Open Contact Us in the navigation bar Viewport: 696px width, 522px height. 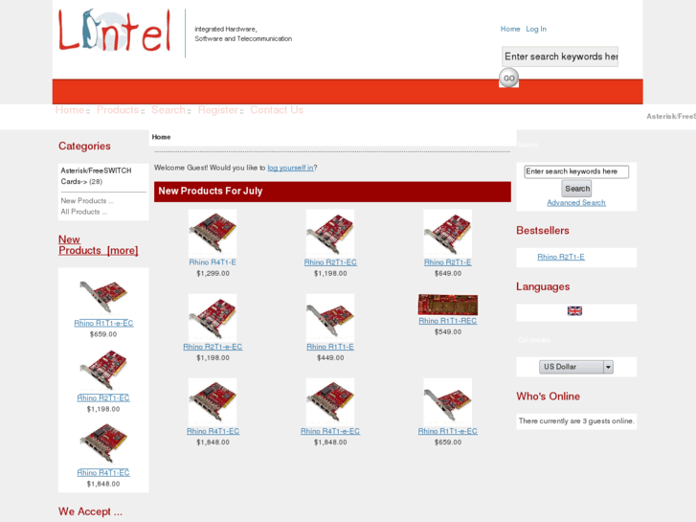tap(277, 110)
